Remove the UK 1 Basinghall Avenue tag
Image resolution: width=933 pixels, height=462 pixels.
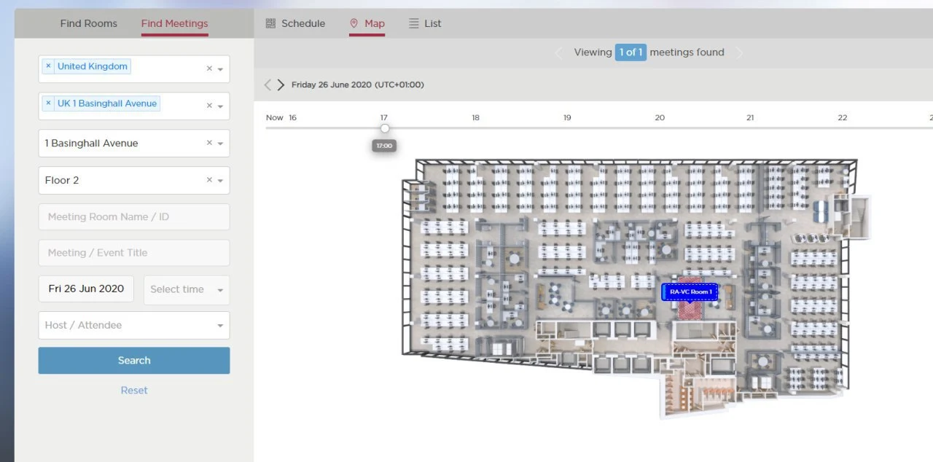point(49,103)
